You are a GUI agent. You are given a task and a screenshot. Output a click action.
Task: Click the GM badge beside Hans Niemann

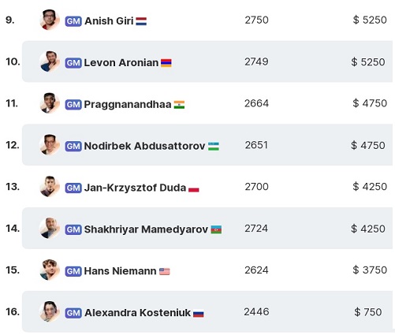click(x=73, y=271)
